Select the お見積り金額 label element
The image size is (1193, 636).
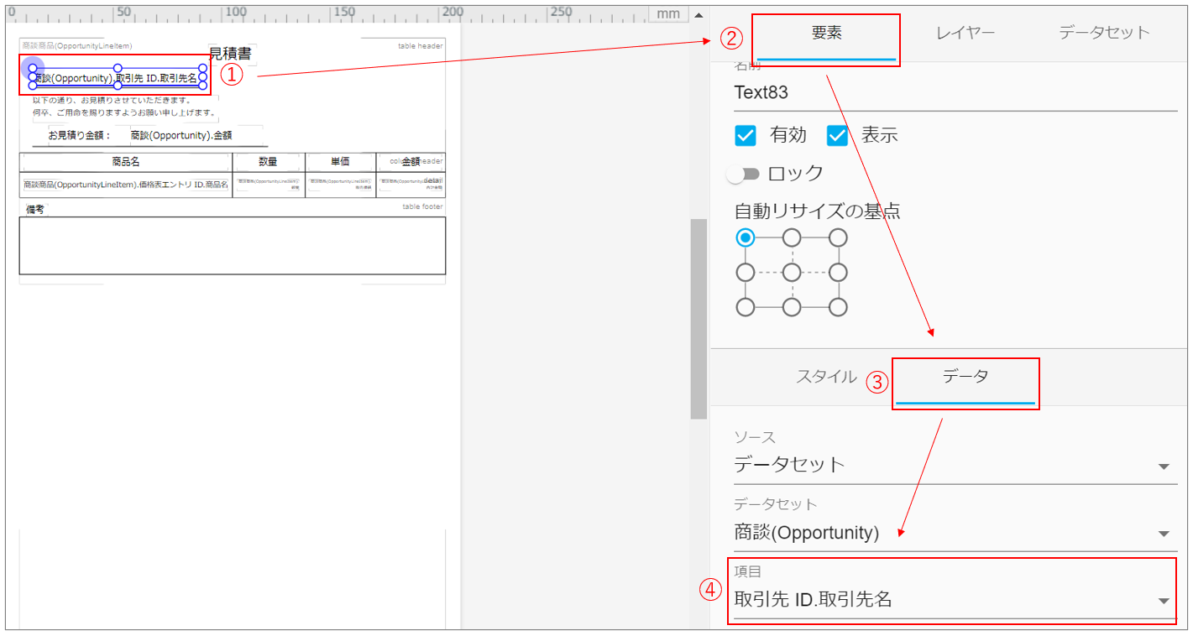point(79,135)
